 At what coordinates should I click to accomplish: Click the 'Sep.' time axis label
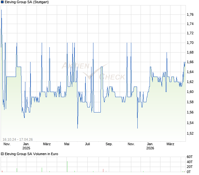click(x=109, y=144)
